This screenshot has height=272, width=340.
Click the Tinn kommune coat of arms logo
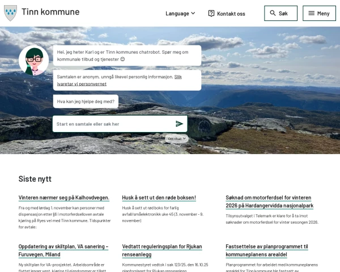(x=10, y=13)
